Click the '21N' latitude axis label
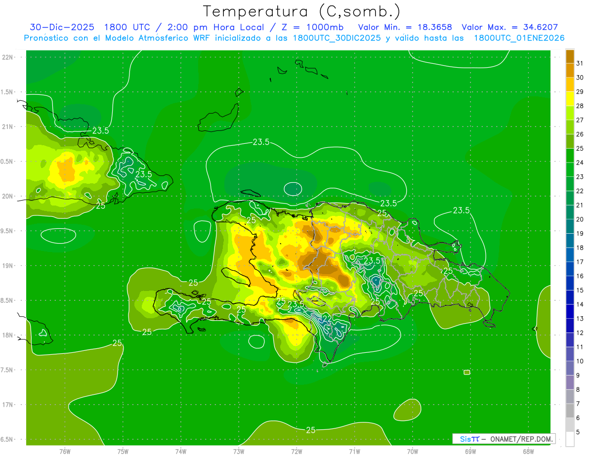The width and height of the screenshot is (593, 458). 7,126
